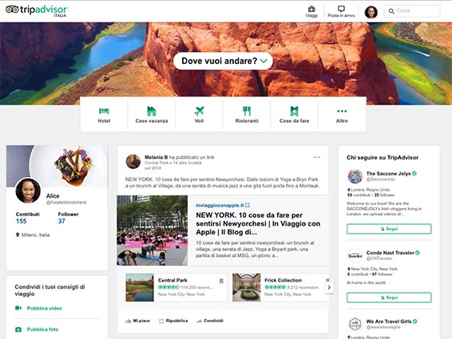Click Milano, Italia location pin

pyautogui.click(x=18, y=235)
